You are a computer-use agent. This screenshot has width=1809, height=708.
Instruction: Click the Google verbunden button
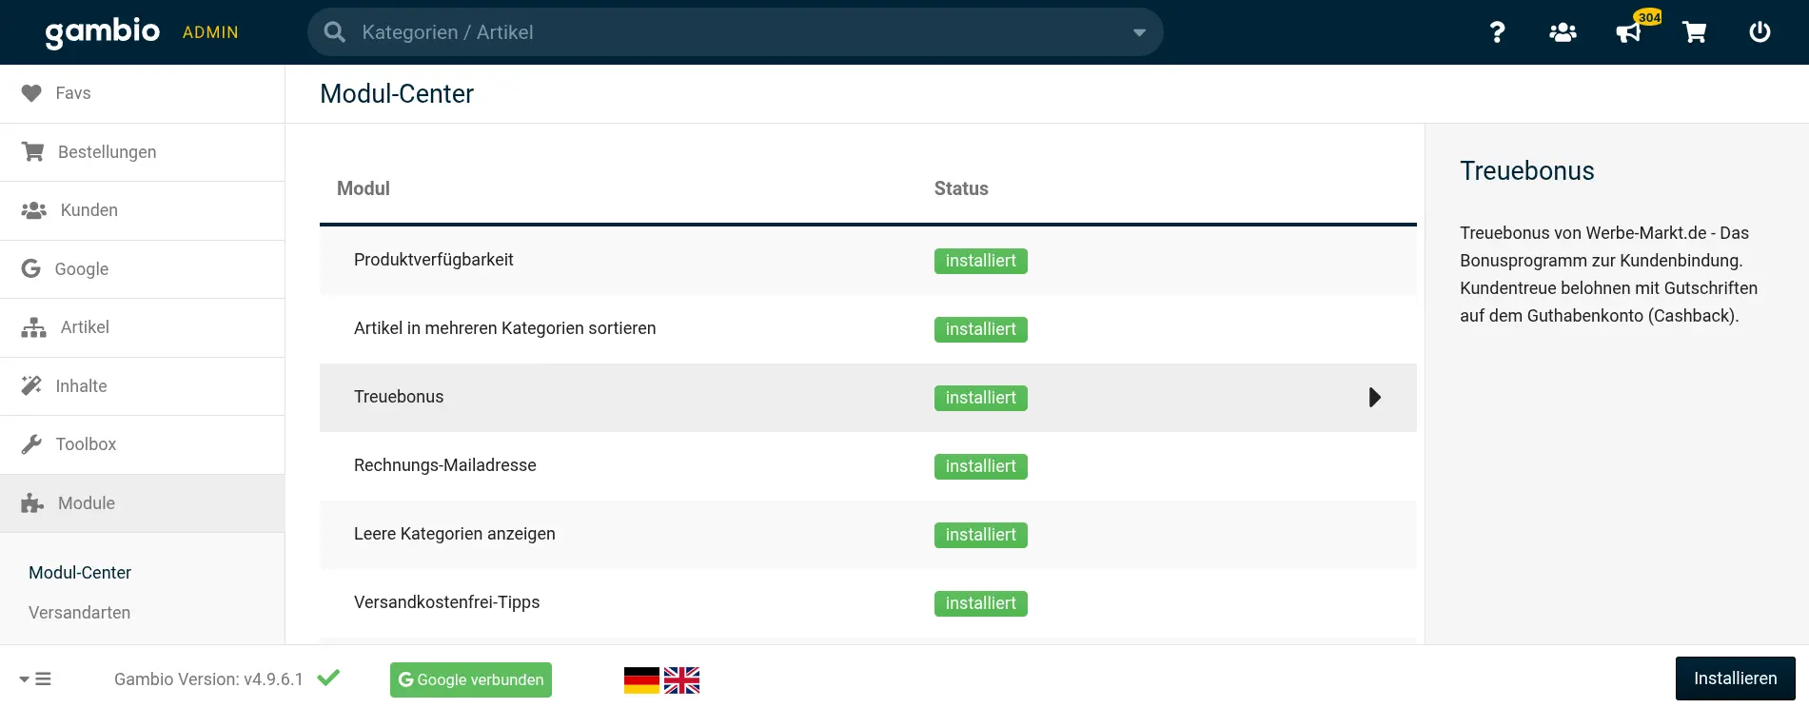coord(471,679)
